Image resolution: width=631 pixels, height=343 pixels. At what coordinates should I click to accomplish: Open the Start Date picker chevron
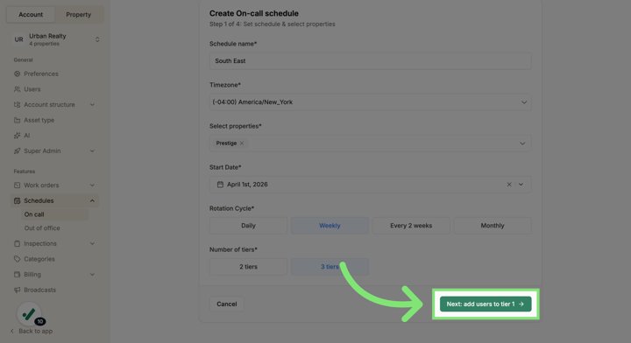pyautogui.click(x=521, y=185)
